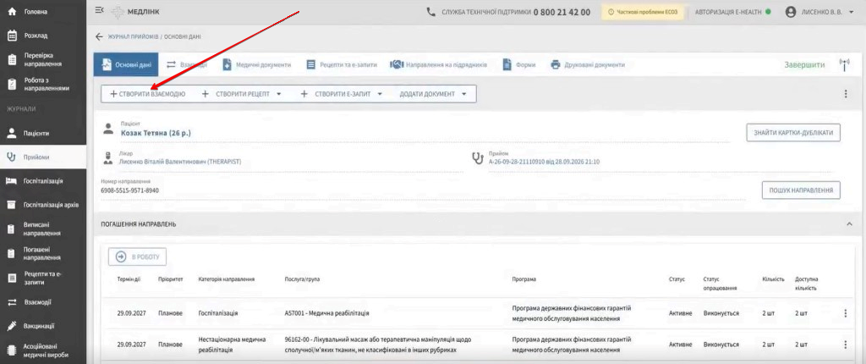Click the Розклад calendar icon
Viewport: 866px width, 364px height.
[x=11, y=36]
